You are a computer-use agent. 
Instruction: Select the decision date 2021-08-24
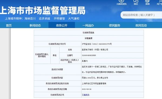pyautogui.click(x=86, y=89)
